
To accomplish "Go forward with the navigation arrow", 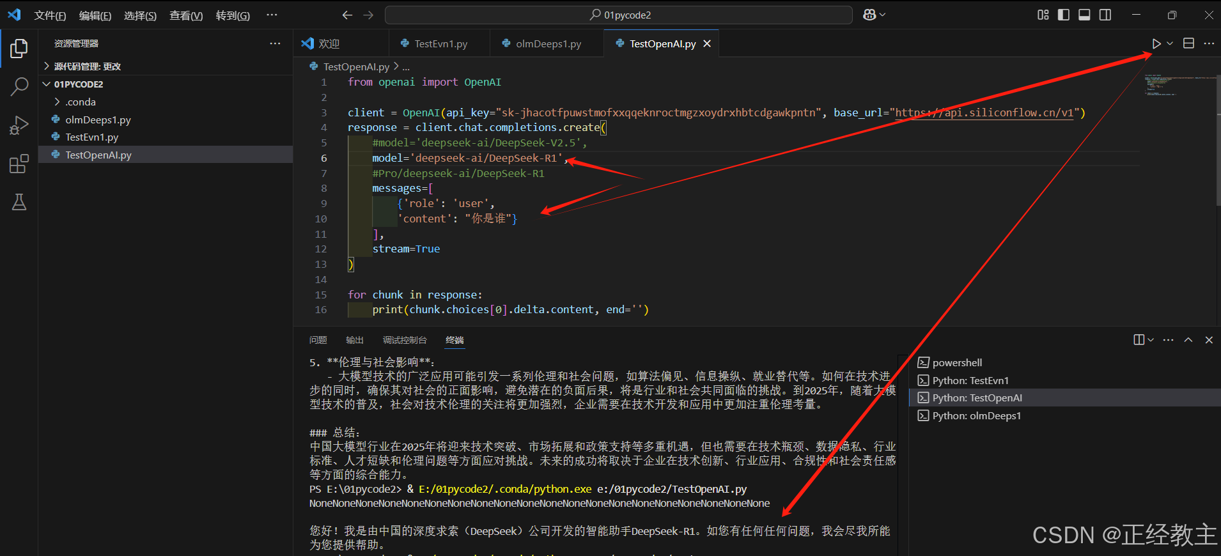I will [368, 15].
